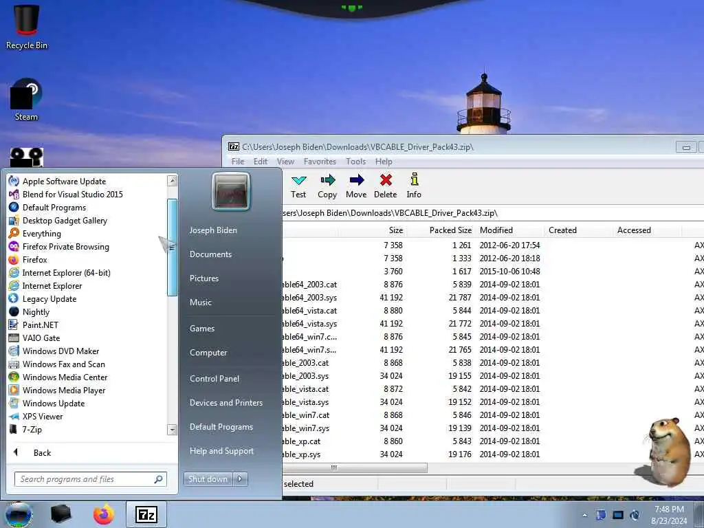704x528 pixels.
Task: Open the Edit menu in 7-Zip
Action: tap(261, 161)
